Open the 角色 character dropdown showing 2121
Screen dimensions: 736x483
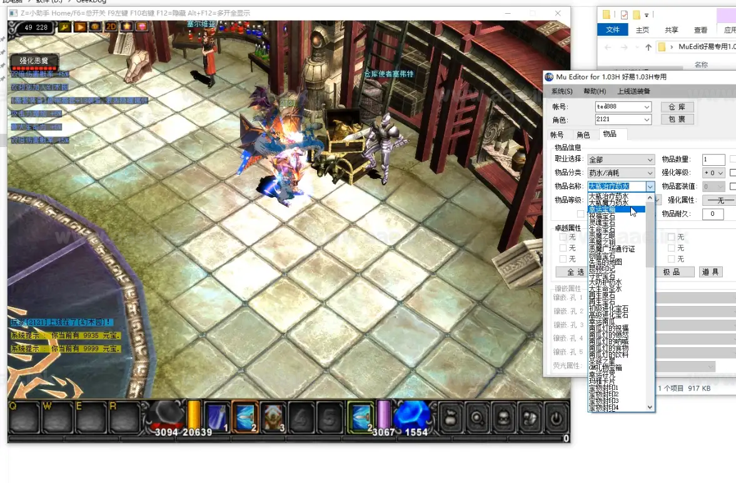tap(623, 119)
